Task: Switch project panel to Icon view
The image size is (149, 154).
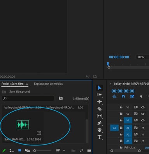Action: point(19,150)
